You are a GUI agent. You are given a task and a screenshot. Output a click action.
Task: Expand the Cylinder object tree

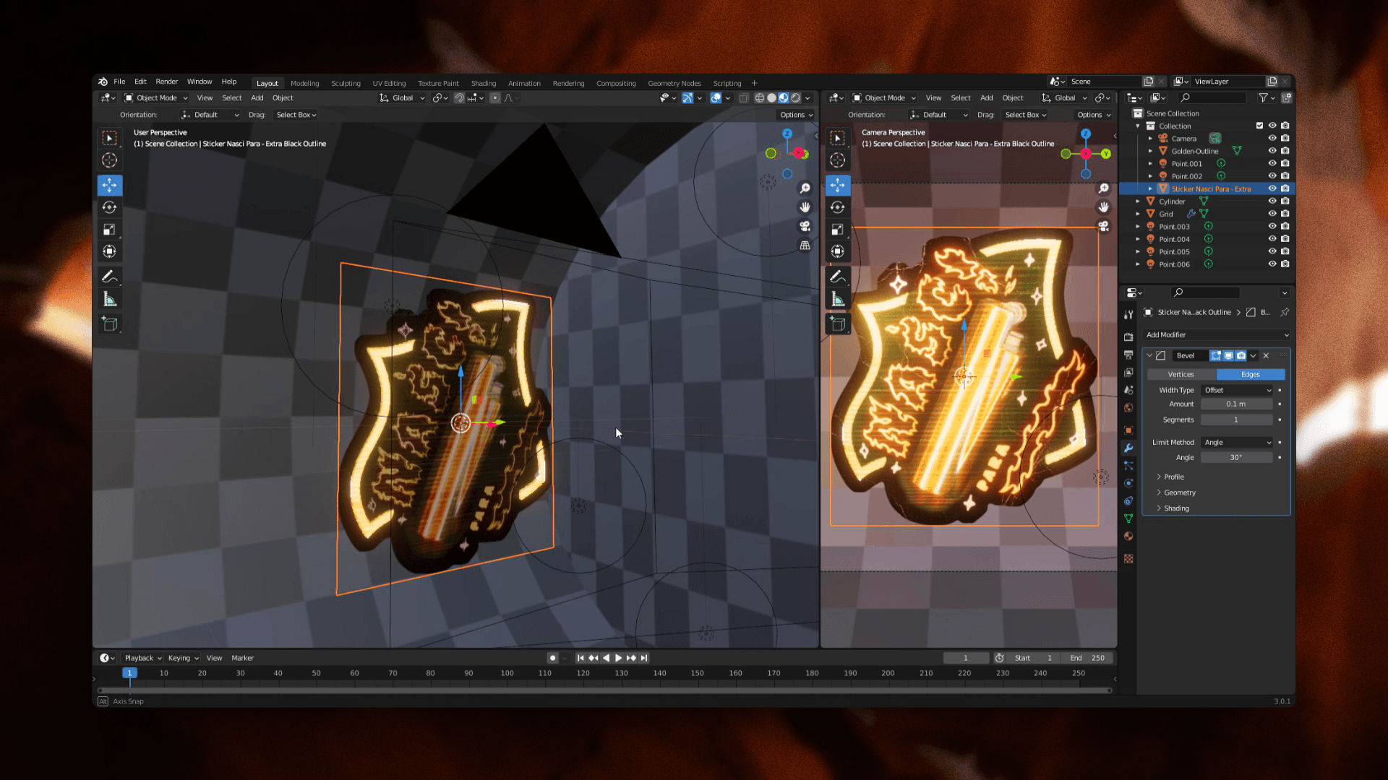coord(1138,201)
